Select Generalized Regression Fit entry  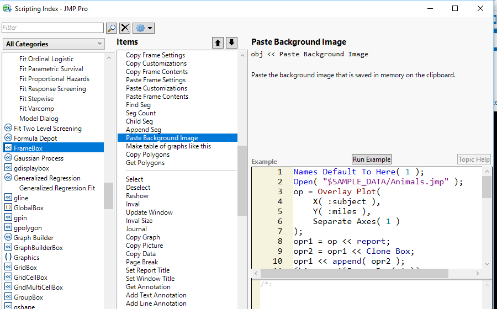(x=57, y=188)
